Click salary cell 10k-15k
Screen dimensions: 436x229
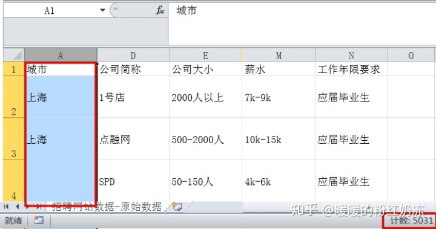pyautogui.click(x=279, y=139)
